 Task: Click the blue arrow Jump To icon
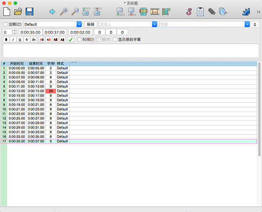[52, 12]
